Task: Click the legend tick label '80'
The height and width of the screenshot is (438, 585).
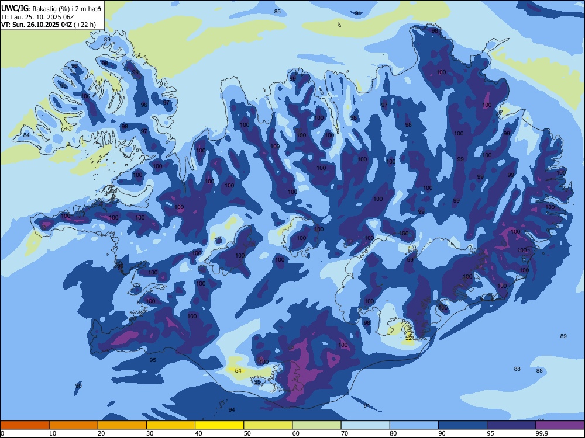Action: point(393,433)
